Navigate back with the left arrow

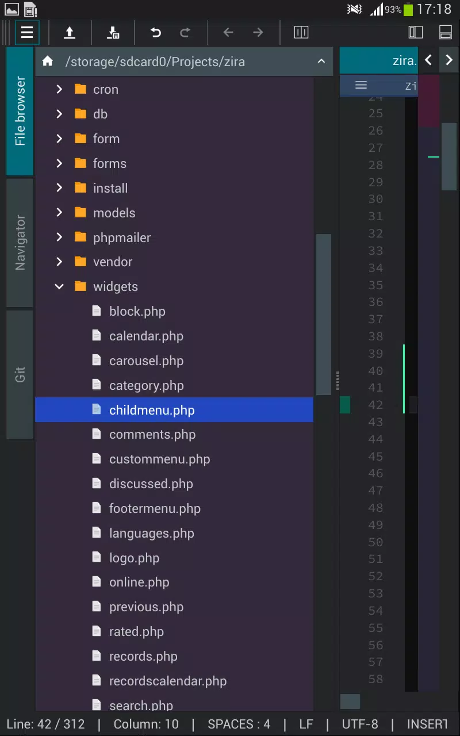228,33
